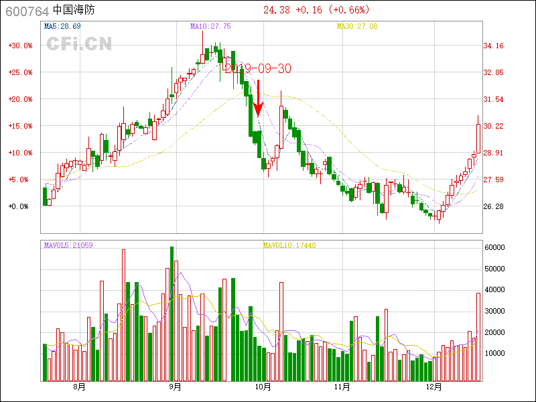Select the stock code 600764
This screenshot has width=536, height=402.
(27, 11)
